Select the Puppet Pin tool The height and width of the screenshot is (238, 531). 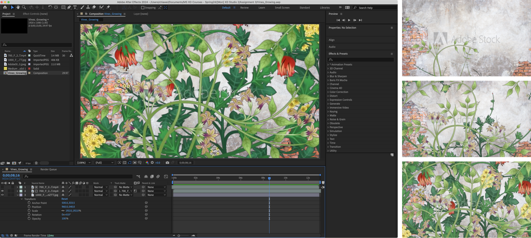click(x=108, y=7)
